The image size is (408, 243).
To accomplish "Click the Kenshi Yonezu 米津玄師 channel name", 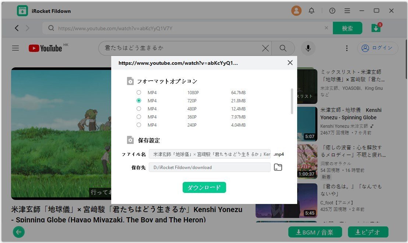I will [344, 126].
